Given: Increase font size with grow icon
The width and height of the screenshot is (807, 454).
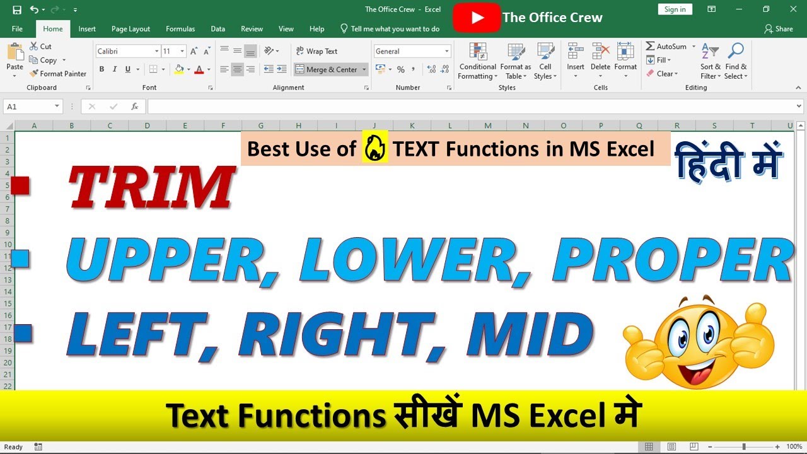Looking at the screenshot, I should tap(194, 51).
